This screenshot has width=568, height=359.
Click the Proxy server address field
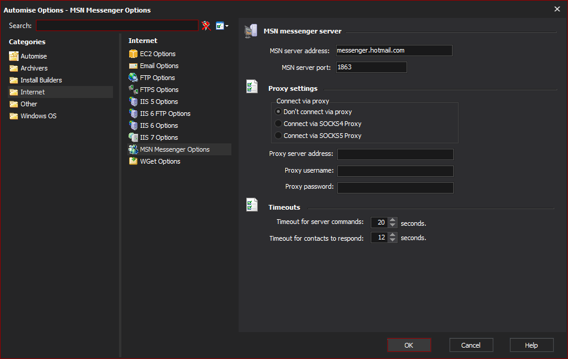(x=395, y=154)
